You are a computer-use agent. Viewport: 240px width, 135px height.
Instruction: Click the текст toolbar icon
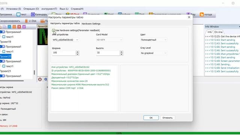[18, 14]
